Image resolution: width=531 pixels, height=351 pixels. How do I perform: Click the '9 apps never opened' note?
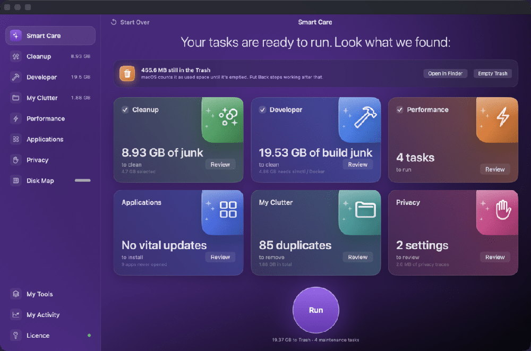coord(144,264)
